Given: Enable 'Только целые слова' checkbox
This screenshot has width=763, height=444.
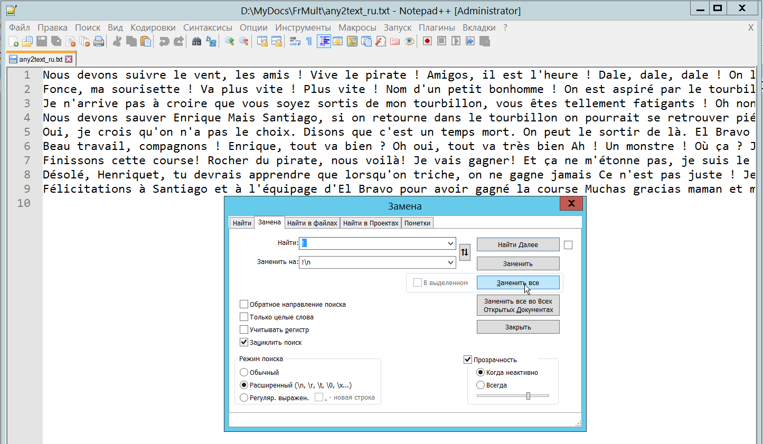Looking at the screenshot, I should click(x=244, y=317).
